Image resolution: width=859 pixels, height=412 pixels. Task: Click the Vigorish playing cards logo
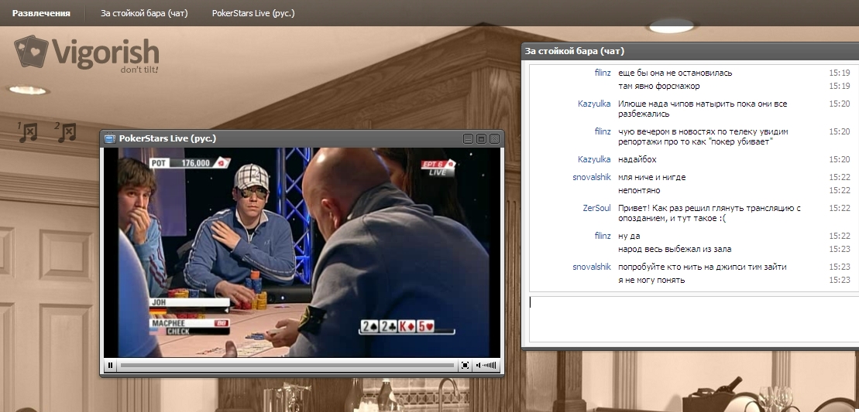pos(31,53)
